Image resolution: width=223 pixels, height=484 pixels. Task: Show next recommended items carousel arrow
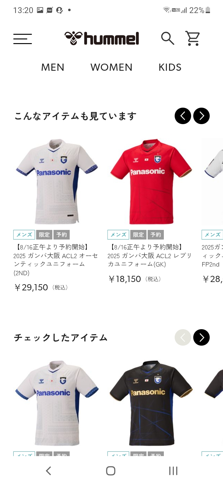[201, 116]
